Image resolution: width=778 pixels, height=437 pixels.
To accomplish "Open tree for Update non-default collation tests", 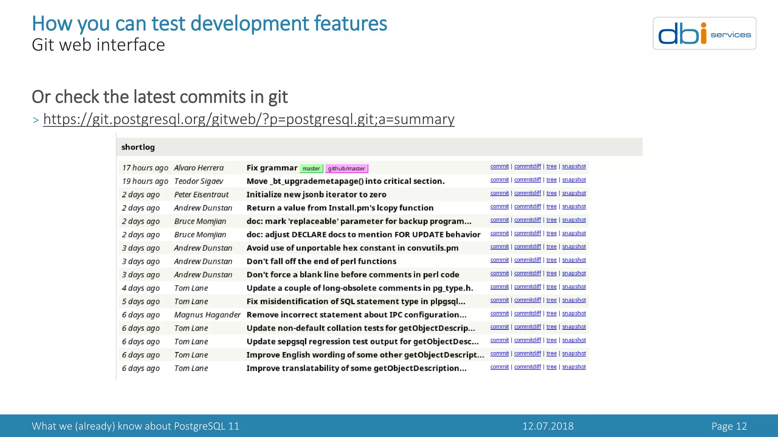I will point(551,327).
